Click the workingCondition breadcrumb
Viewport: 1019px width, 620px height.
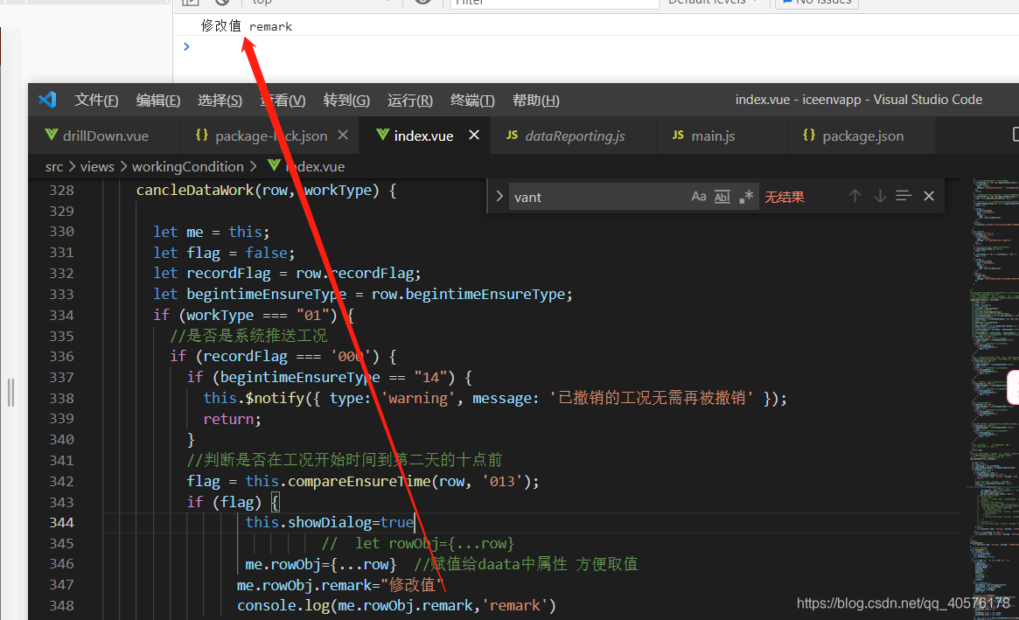pyautogui.click(x=188, y=167)
